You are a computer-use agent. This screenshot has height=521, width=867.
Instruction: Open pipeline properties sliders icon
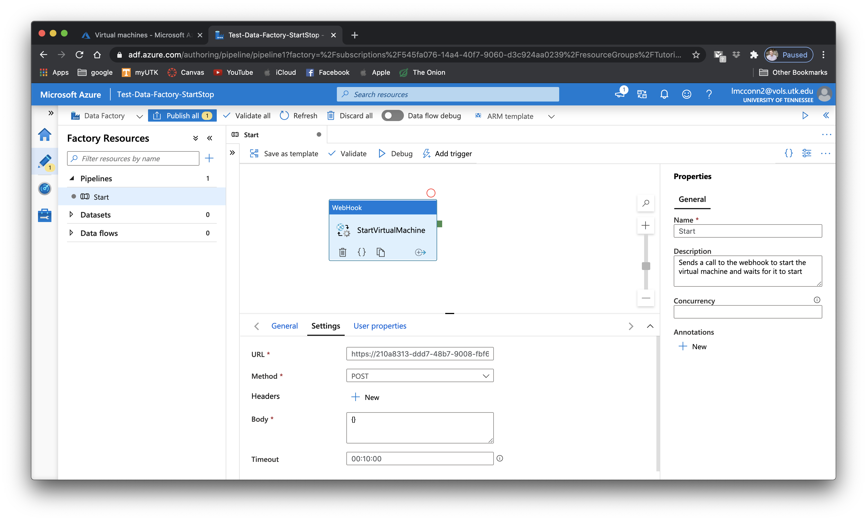[x=806, y=153]
